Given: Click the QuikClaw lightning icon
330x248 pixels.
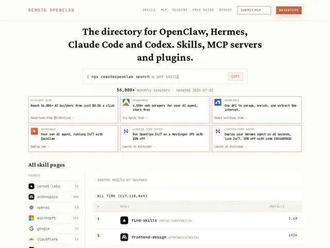Looking at the screenshot, I should (35, 131).
